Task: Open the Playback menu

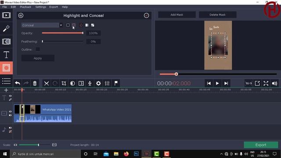Action: tap(25, 7)
